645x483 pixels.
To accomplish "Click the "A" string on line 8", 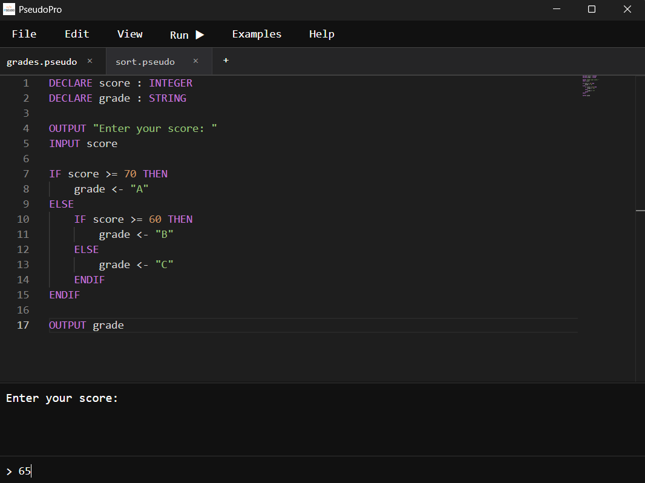I will 139,189.
